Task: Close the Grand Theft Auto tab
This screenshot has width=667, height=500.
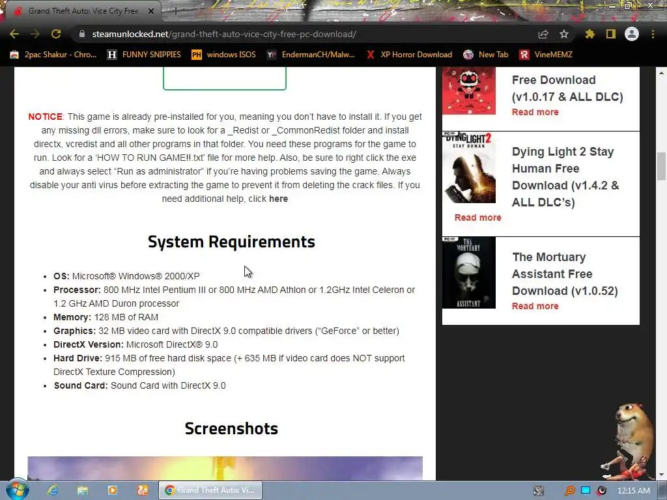Action: pos(151,11)
